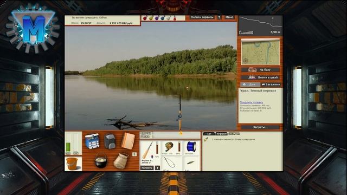Screen dimensions: 347x195
Task: Click the red potion flask
Action: (x=145, y=18)
